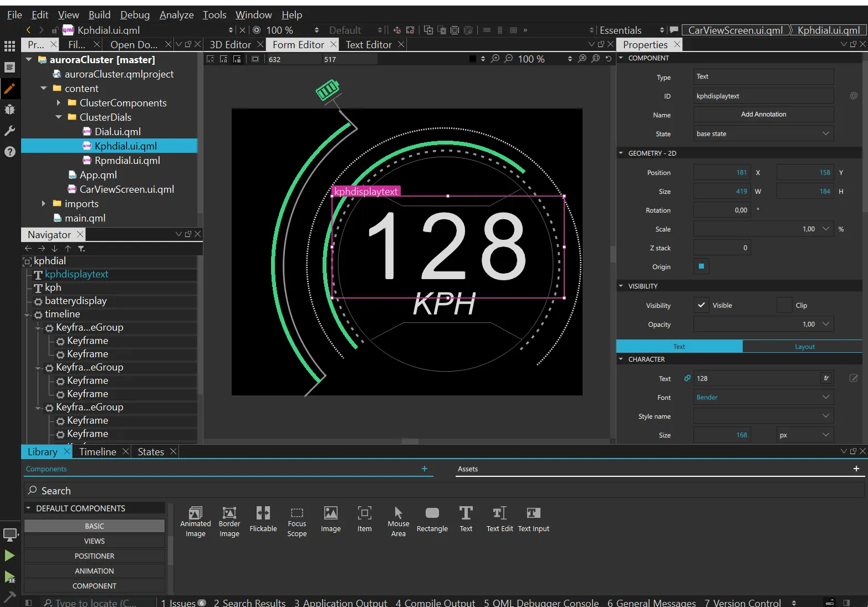
Task: Click the Welcome grid icon in sidebar
Action: tap(9, 46)
